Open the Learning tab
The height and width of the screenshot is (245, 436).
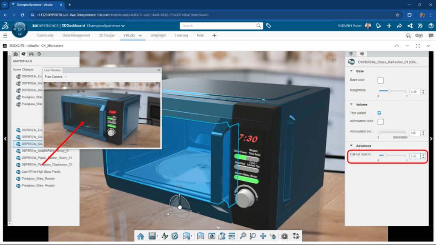[181, 35]
